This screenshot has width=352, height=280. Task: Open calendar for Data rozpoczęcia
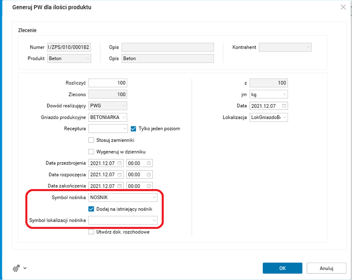pos(120,175)
